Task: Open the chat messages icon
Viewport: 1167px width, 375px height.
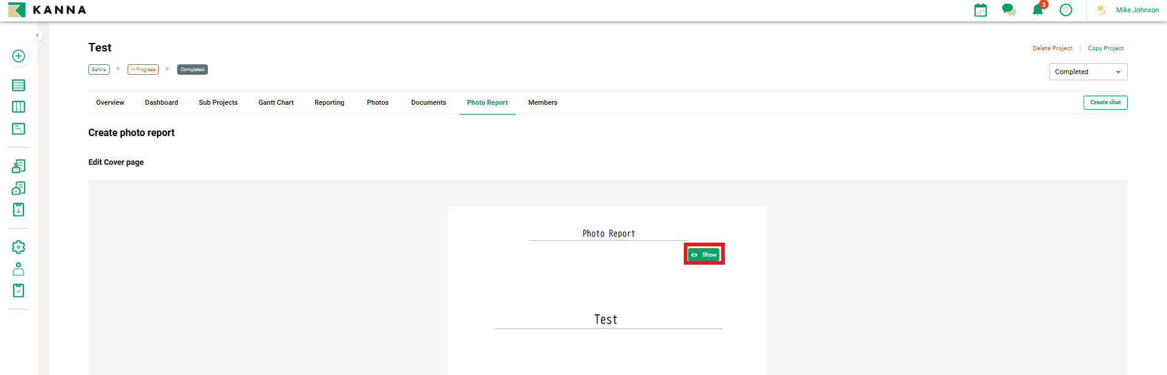Action: click(x=1008, y=10)
